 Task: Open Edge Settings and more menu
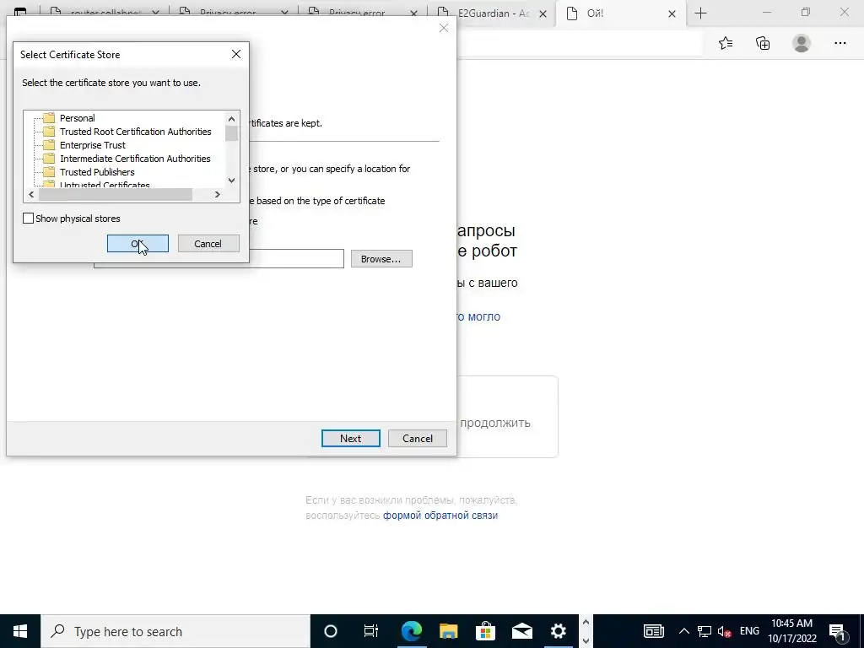[x=840, y=43]
